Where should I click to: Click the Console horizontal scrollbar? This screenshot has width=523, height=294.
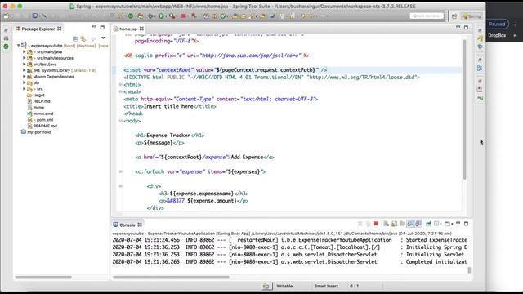point(171,277)
